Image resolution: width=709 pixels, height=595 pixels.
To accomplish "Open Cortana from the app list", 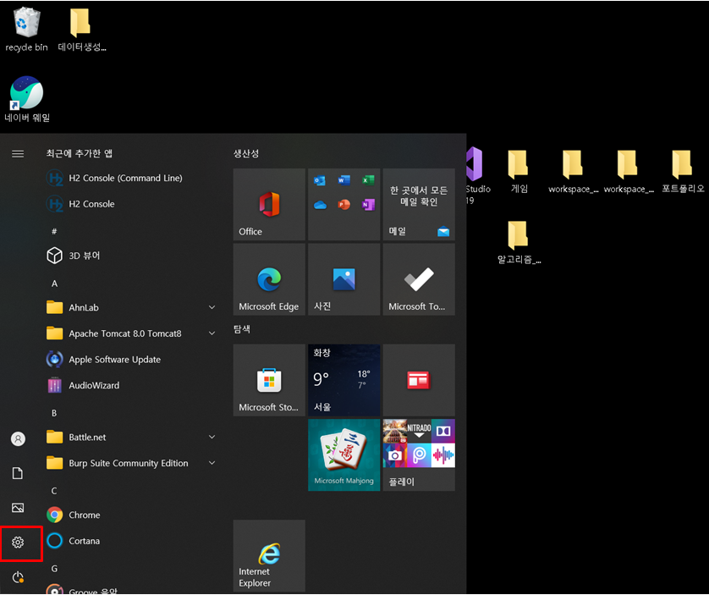I will click(74, 541).
